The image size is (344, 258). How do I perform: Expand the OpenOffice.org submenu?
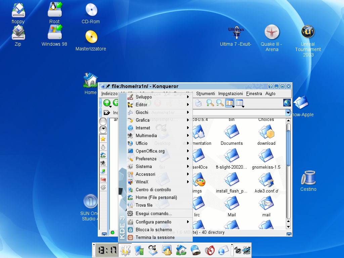pos(160,151)
